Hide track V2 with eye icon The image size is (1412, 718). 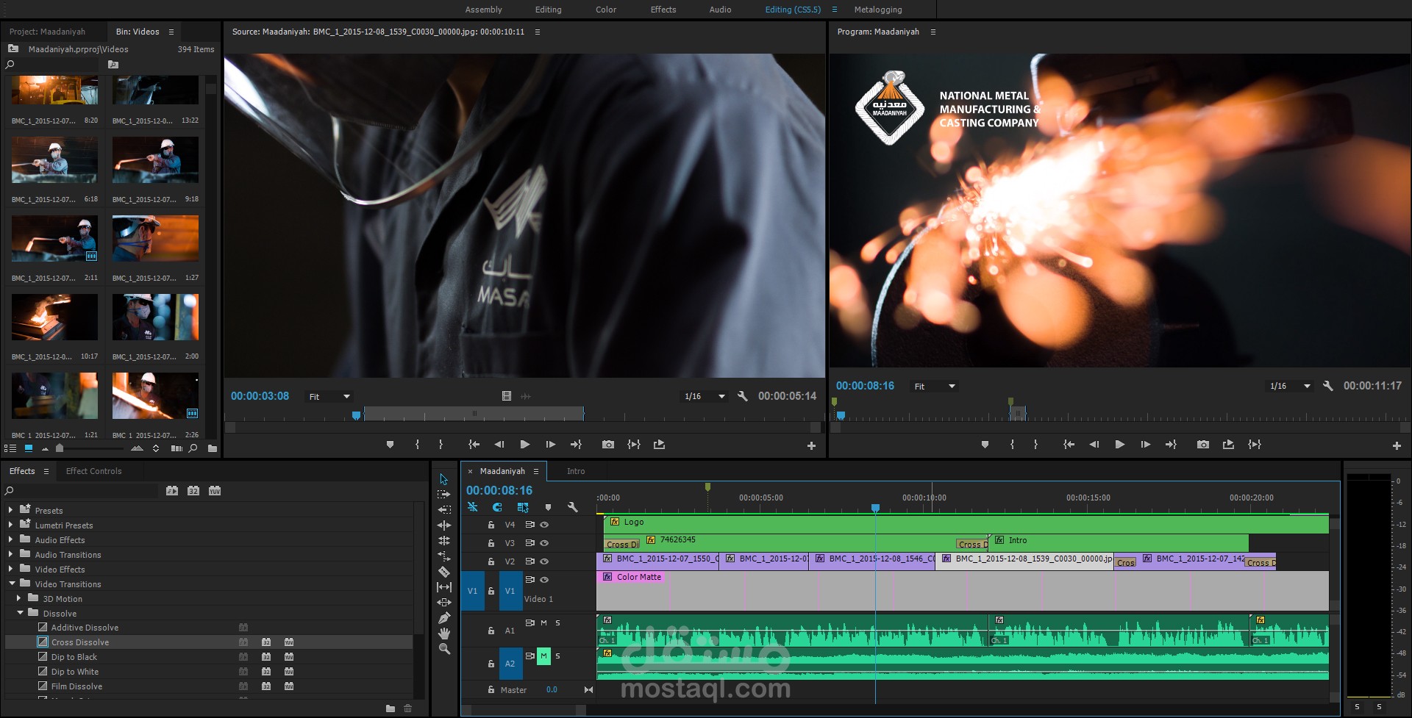point(545,561)
